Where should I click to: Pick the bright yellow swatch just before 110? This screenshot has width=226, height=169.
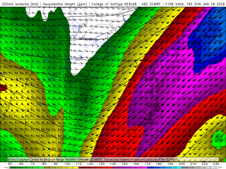[76, 167]
